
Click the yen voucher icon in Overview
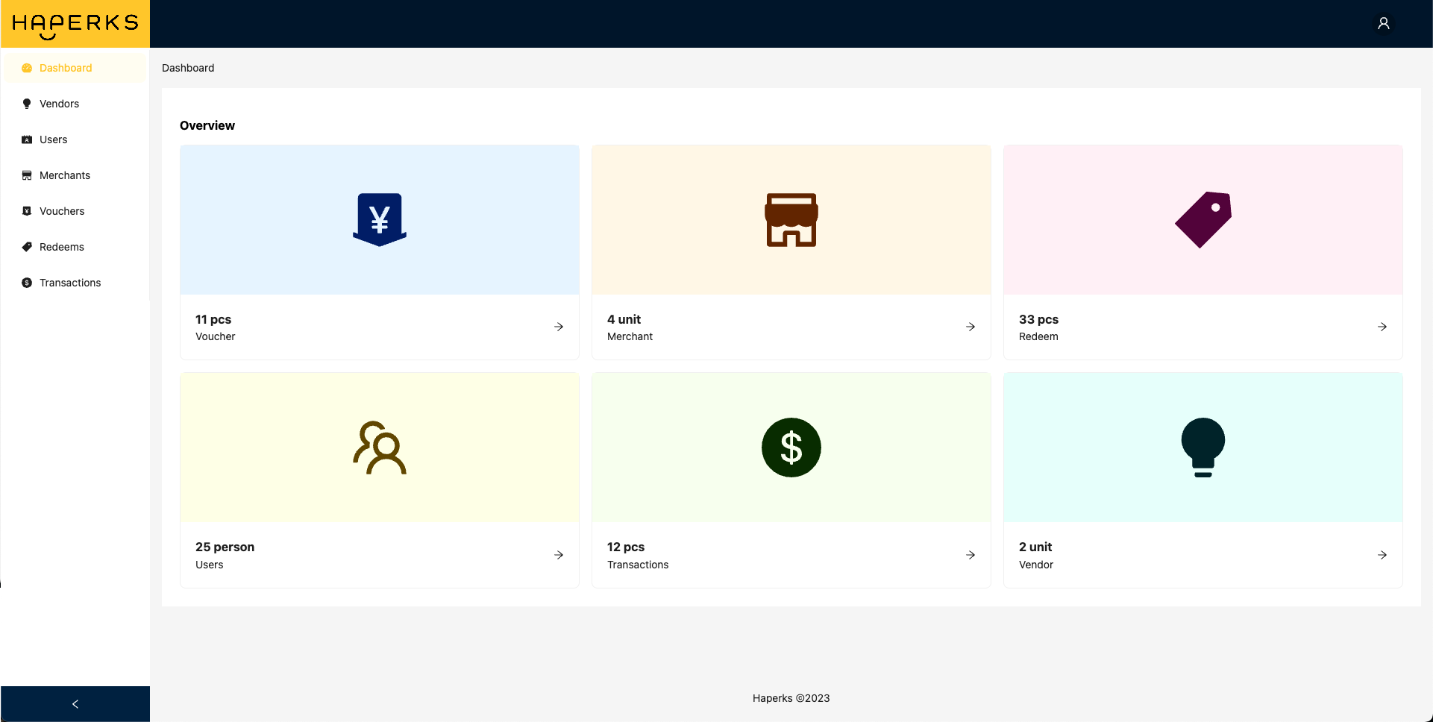(379, 219)
